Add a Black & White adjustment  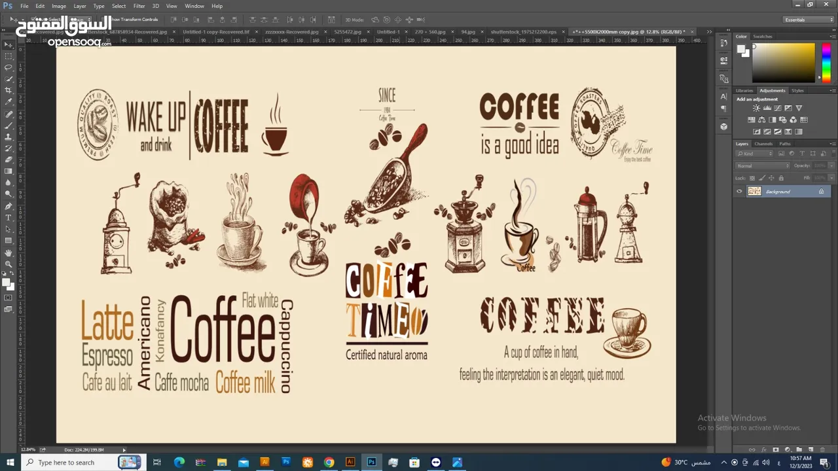773,120
